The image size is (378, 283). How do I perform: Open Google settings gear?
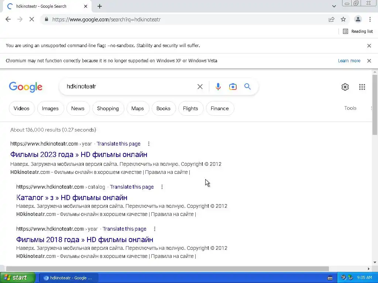tap(345, 87)
